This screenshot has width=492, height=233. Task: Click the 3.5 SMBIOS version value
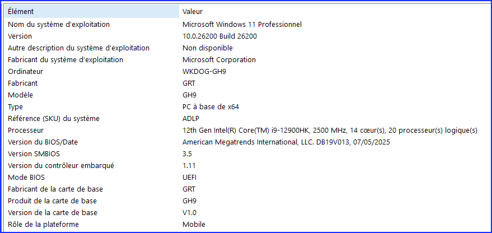click(x=187, y=154)
